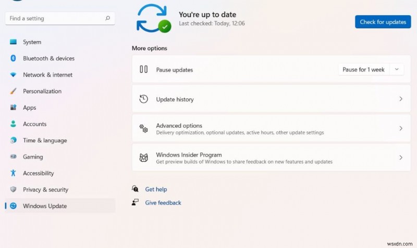Viewport: 417px width, 248px height.
Task: Click the Accessibility figure icon
Action: tap(13, 173)
